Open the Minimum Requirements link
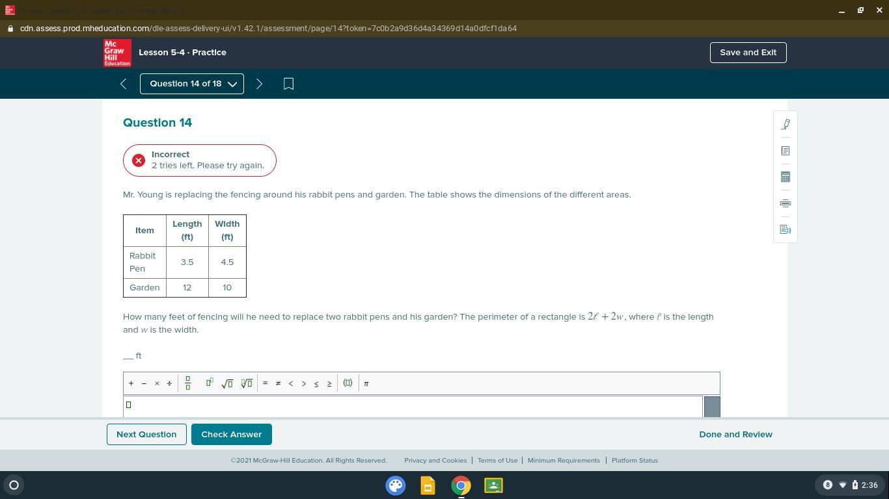This screenshot has width=889, height=499. click(564, 461)
